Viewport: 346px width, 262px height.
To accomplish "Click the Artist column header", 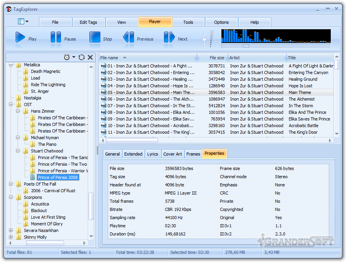I will point(235,58).
